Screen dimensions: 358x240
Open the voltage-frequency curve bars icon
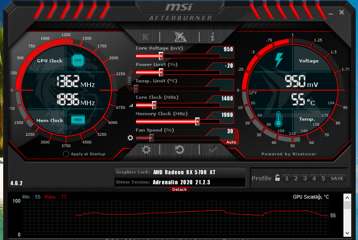click(131, 106)
